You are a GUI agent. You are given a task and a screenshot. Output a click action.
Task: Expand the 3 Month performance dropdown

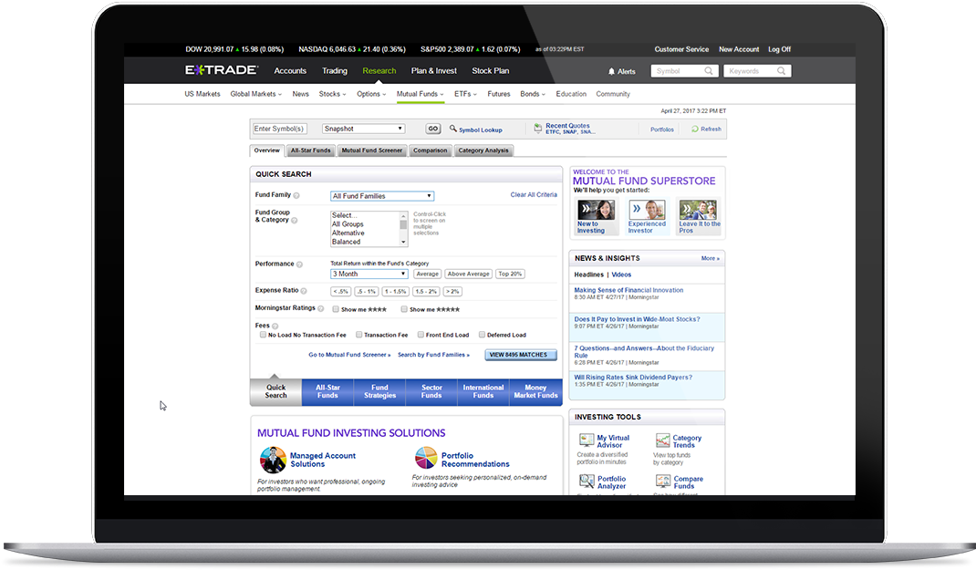(369, 274)
